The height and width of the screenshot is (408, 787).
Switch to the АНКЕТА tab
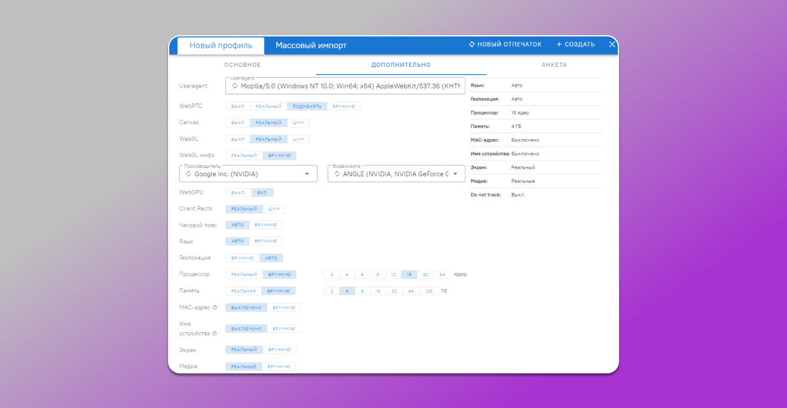(554, 65)
